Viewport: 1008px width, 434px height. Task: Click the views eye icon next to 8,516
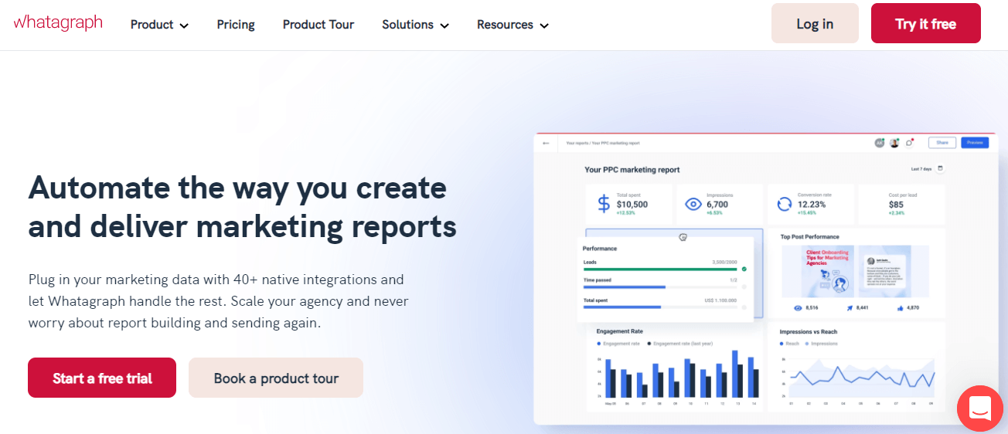point(799,308)
